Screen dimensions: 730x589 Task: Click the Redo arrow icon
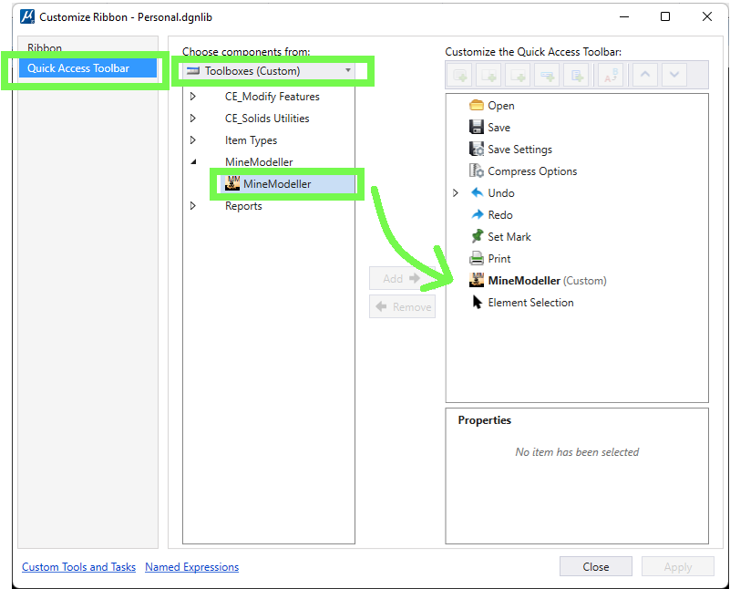pos(477,215)
